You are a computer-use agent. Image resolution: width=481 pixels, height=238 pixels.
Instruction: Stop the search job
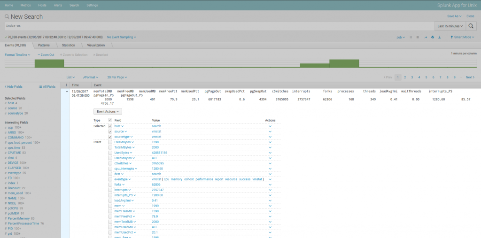(x=418, y=37)
